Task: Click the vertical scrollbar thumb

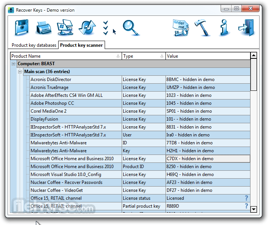Action: tap(254, 75)
